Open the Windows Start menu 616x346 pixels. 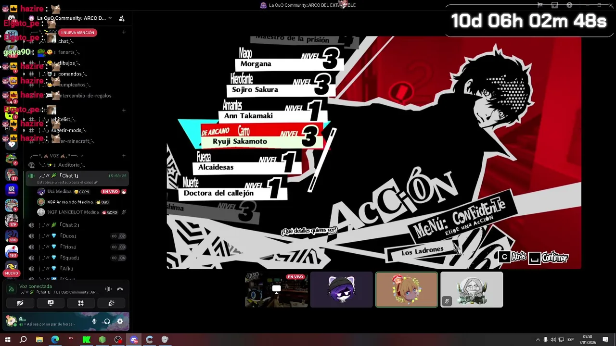[x=8, y=340]
